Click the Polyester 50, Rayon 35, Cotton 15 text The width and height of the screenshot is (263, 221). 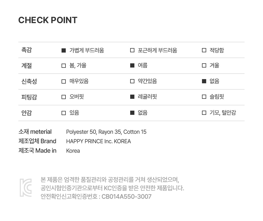[106, 132]
